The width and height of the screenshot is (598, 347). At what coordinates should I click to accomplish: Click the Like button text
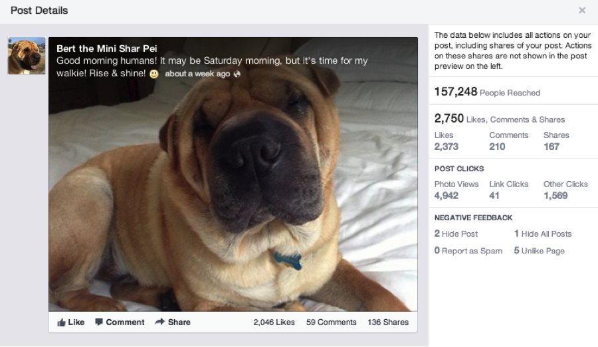(76, 322)
